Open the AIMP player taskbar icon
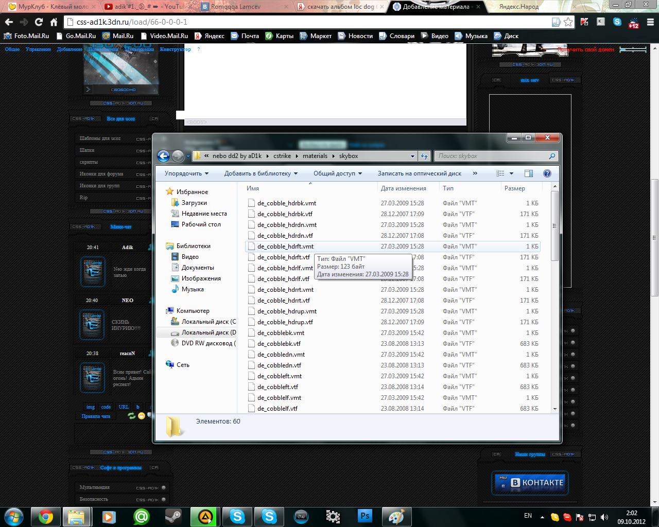 click(204, 516)
